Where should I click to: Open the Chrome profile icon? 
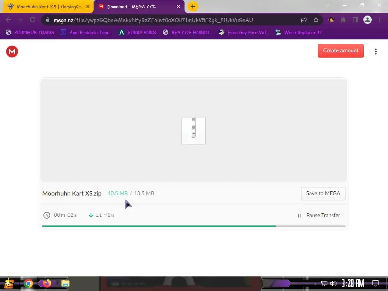pyautogui.click(x=368, y=20)
